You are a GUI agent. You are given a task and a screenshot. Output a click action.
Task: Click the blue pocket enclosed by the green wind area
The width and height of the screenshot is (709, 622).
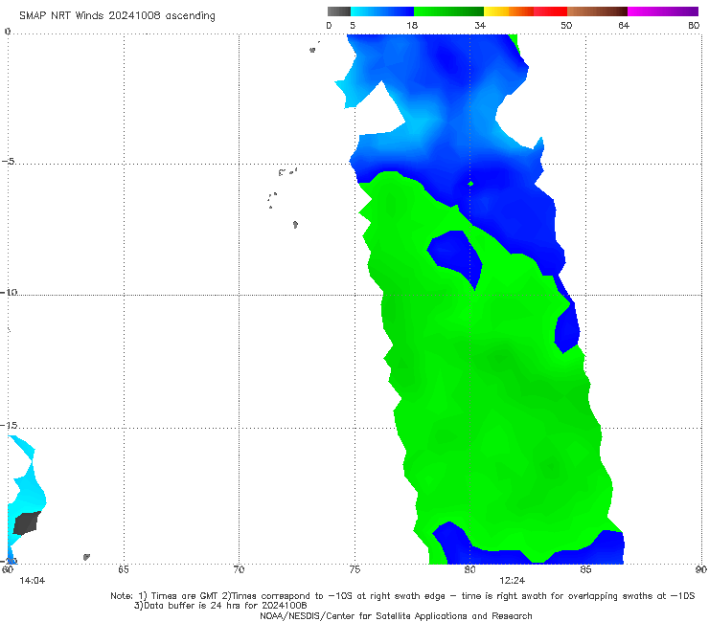pos(455,256)
